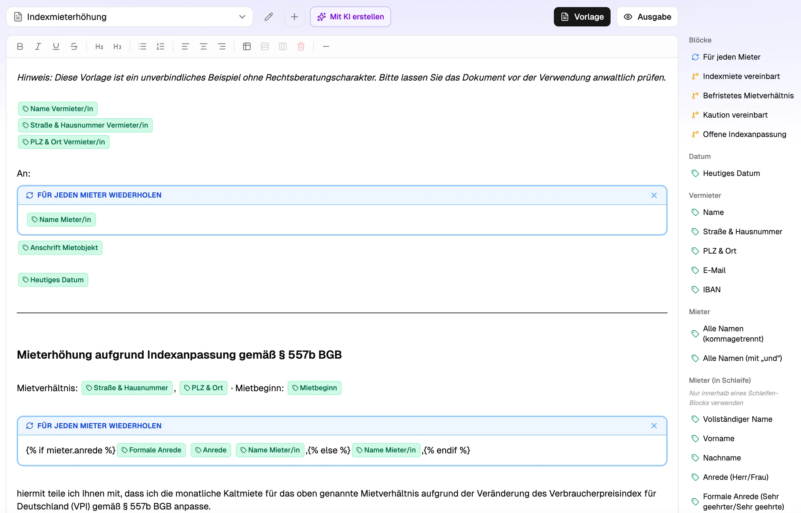Select Straße & Hausnummer tag in Mietverhältnis line
Image resolution: width=801 pixels, height=513 pixels.
[127, 388]
